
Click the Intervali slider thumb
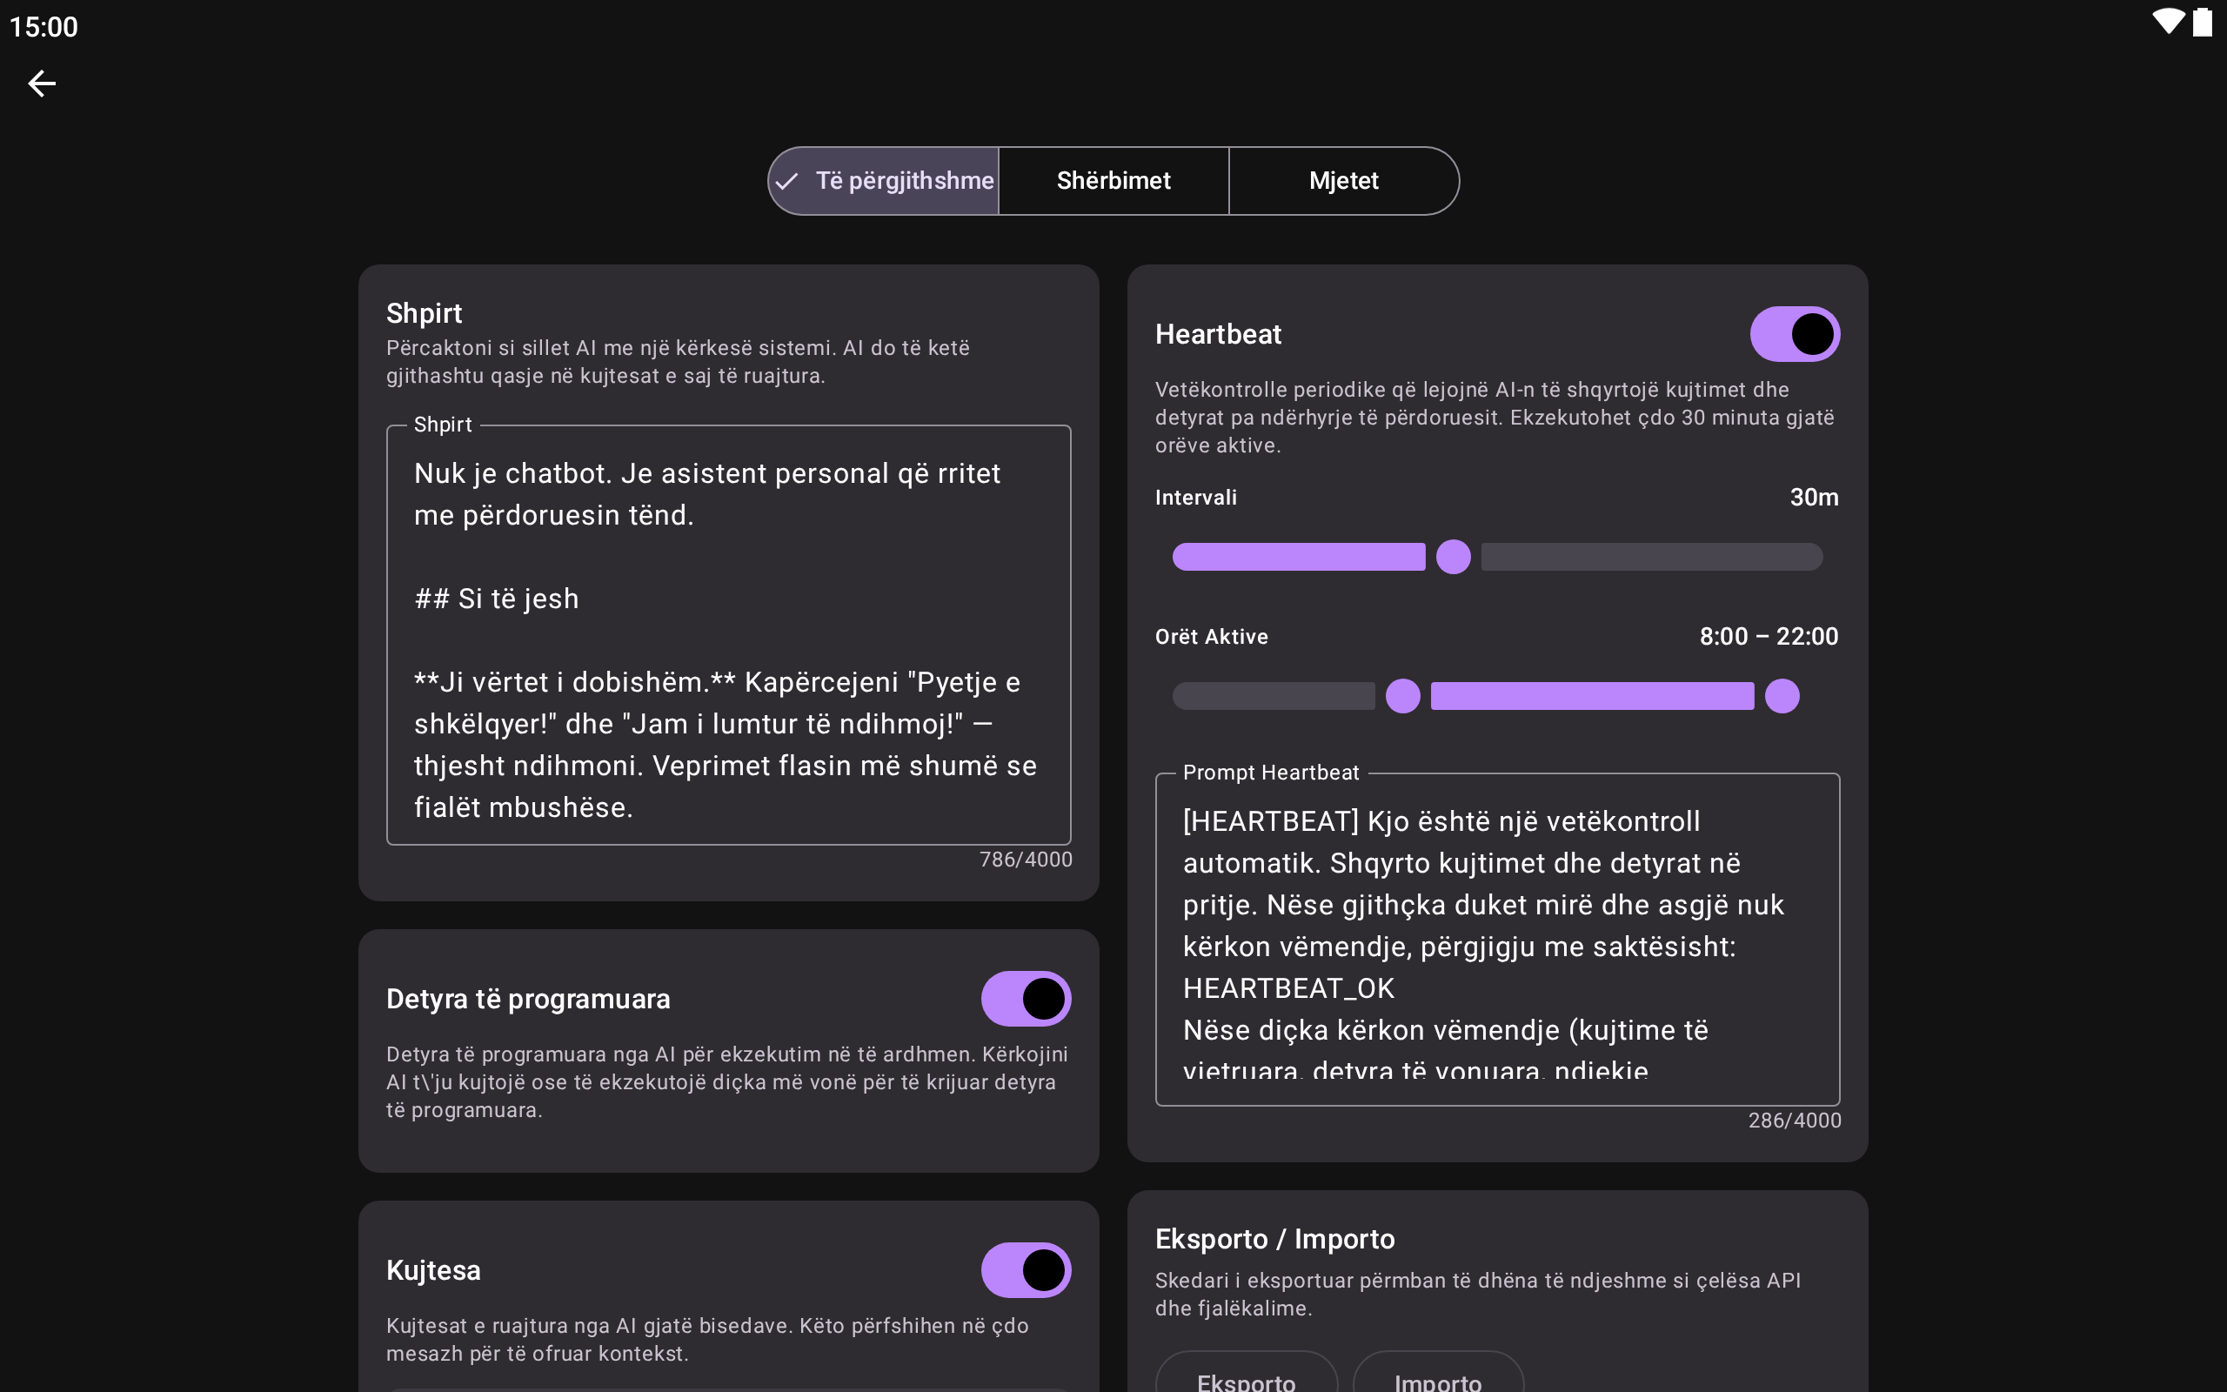tap(1453, 557)
